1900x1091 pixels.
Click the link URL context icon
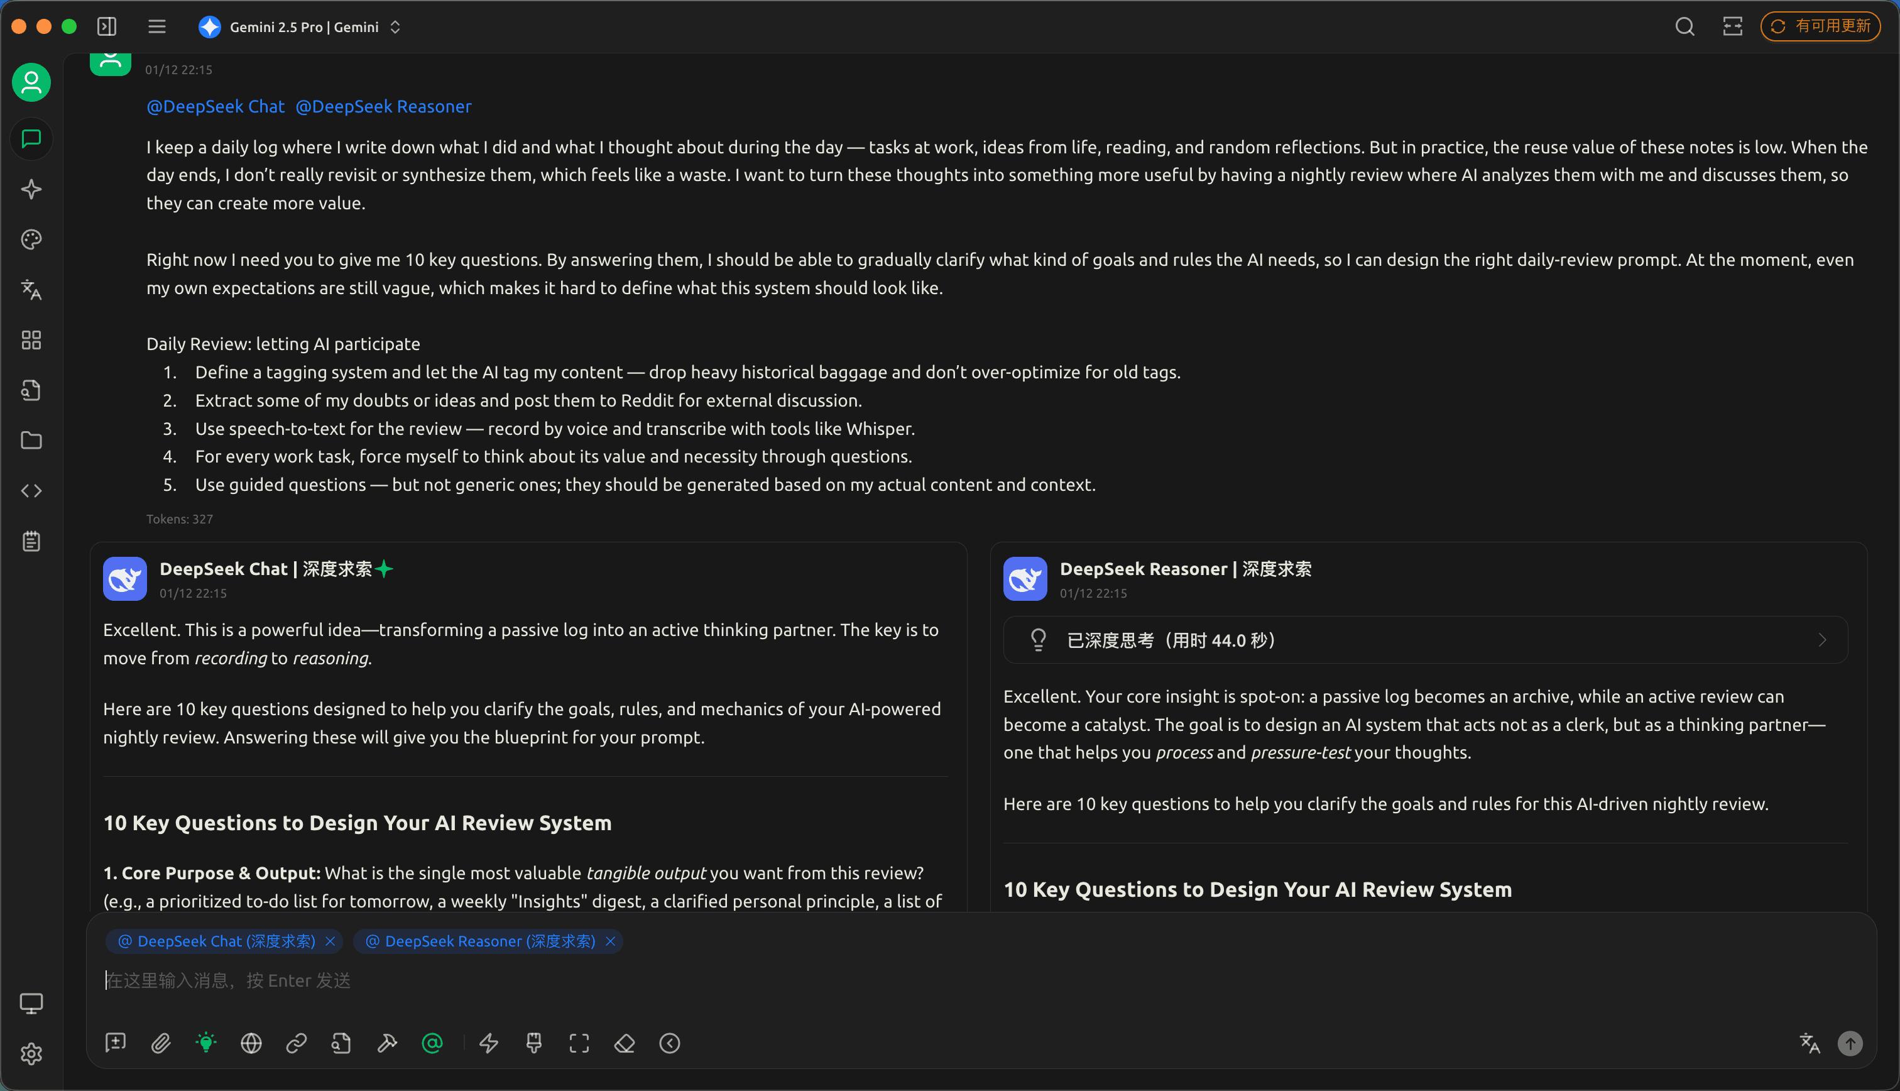[297, 1043]
